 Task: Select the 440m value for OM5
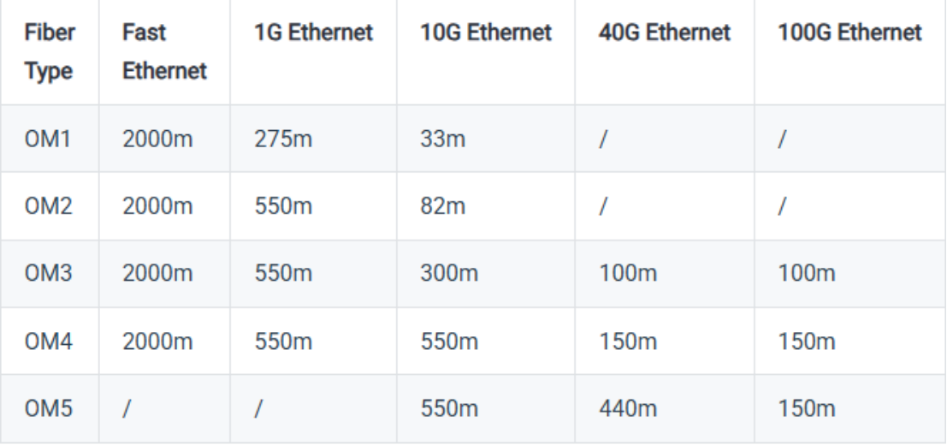[x=628, y=409]
